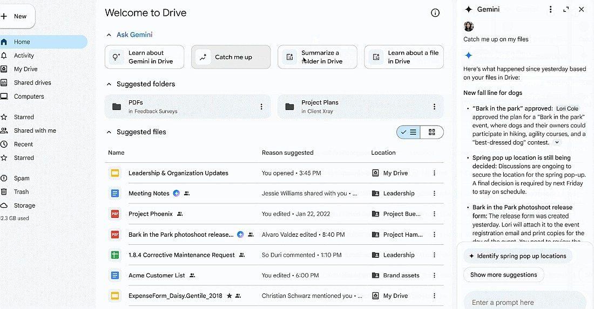The height and width of the screenshot is (309, 594).
Task: Open the Project Plans suggested folder
Action: coord(360,107)
